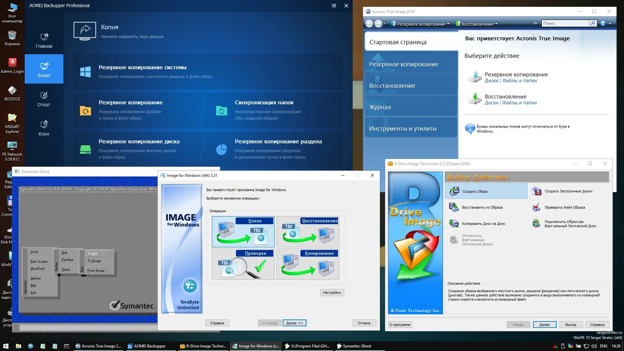Screen dimensions: 624x351
Task: Open Резервное копирование dropdown in Acronis toolbar
Action: 420,24
